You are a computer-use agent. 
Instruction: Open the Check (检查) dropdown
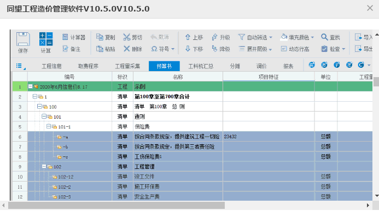(333, 49)
